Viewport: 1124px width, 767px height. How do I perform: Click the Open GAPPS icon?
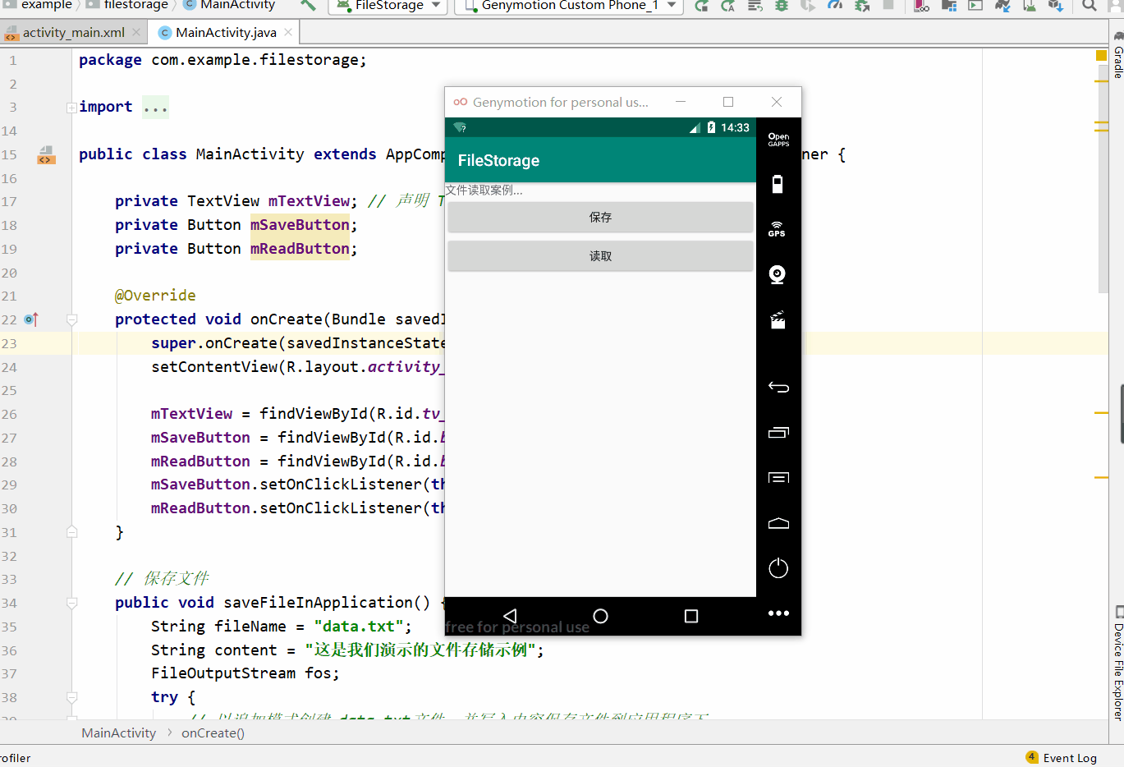778,140
